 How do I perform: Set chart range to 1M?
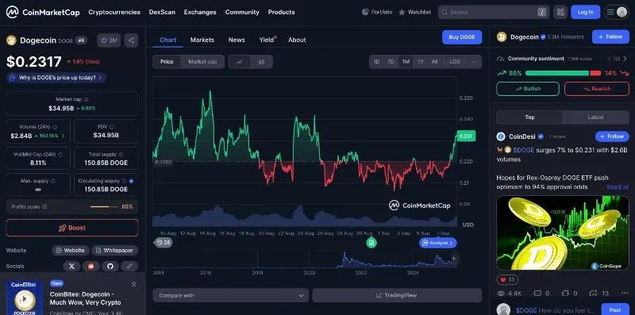click(x=406, y=62)
